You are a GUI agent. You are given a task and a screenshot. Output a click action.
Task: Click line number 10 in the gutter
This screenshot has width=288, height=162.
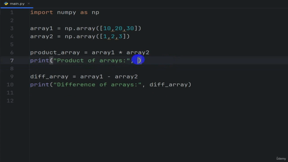[x=10, y=85]
